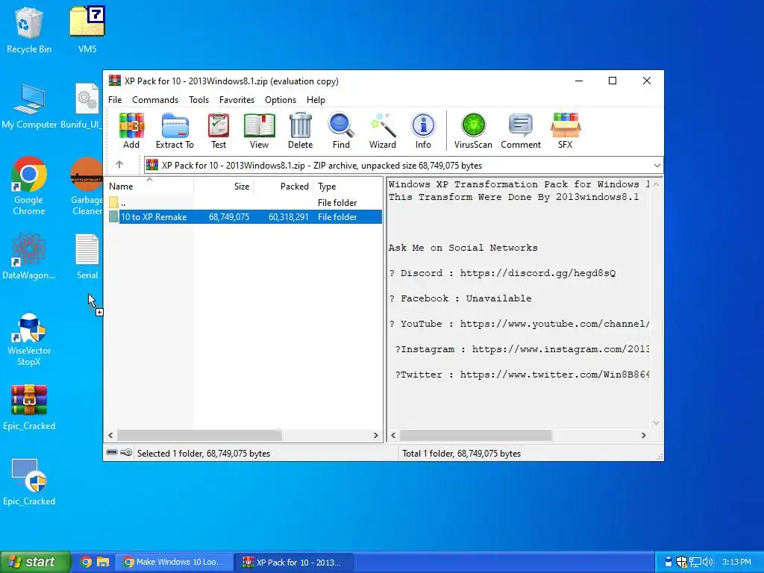Click 'Ask Me on Social Networks' text
764x573 pixels.
pyautogui.click(x=463, y=248)
